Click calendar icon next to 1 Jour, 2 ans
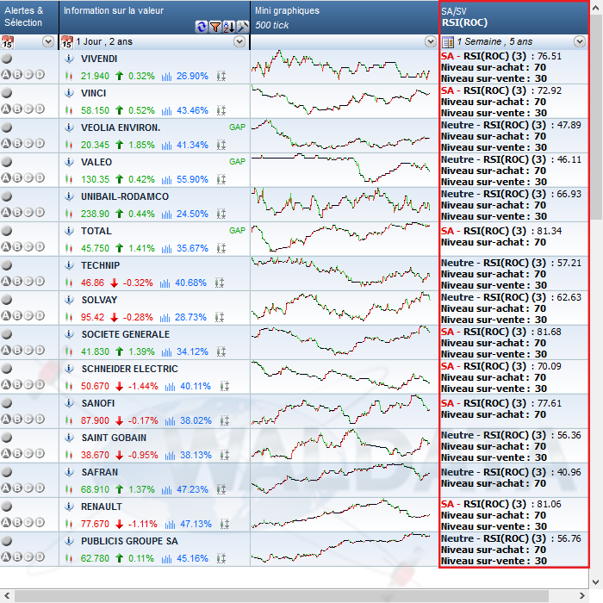Image resolution: width=603 pixels, height=603 pixels. 67,42
